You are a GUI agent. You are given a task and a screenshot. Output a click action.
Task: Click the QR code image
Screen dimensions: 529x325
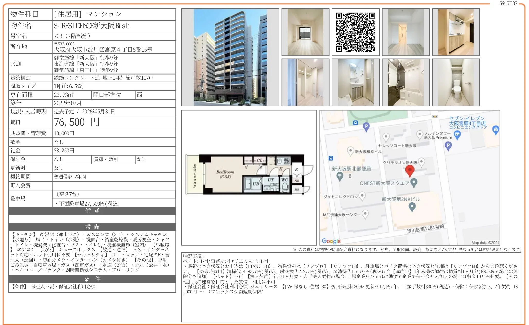pos(356,32)
